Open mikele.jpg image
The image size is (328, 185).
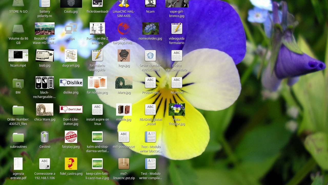124,109
